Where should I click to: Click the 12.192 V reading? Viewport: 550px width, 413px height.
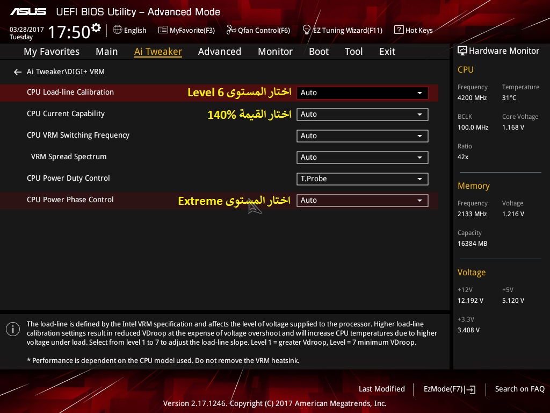pos(470,301)
